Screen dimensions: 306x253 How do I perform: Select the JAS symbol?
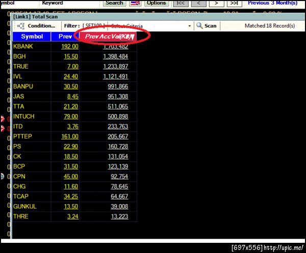pos(18,96)
